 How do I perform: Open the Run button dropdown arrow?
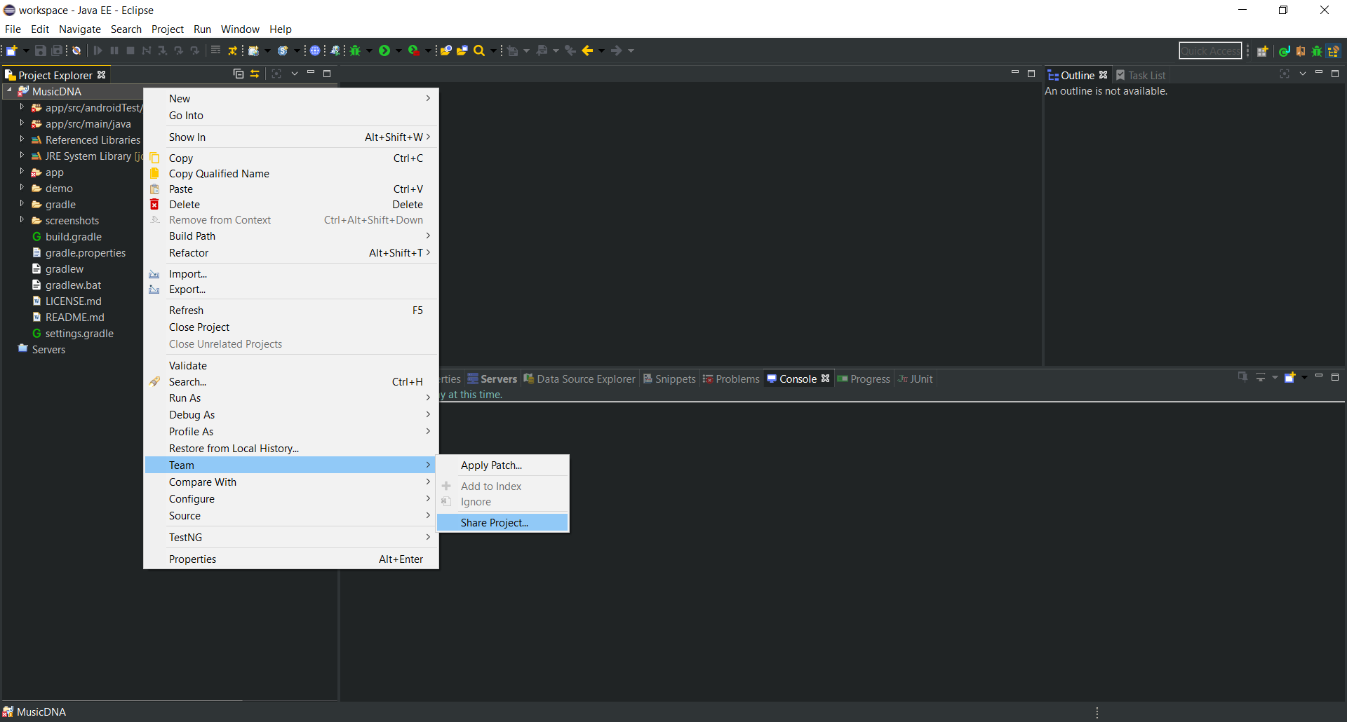coord(398,50)
